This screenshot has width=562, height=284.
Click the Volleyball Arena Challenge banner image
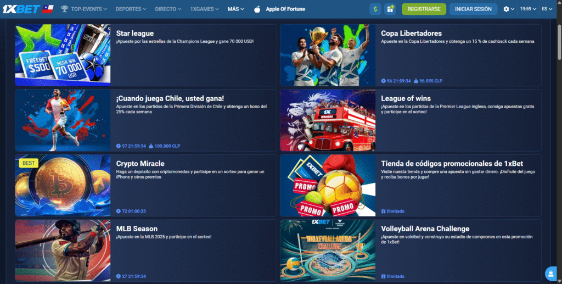click(328, 250)
